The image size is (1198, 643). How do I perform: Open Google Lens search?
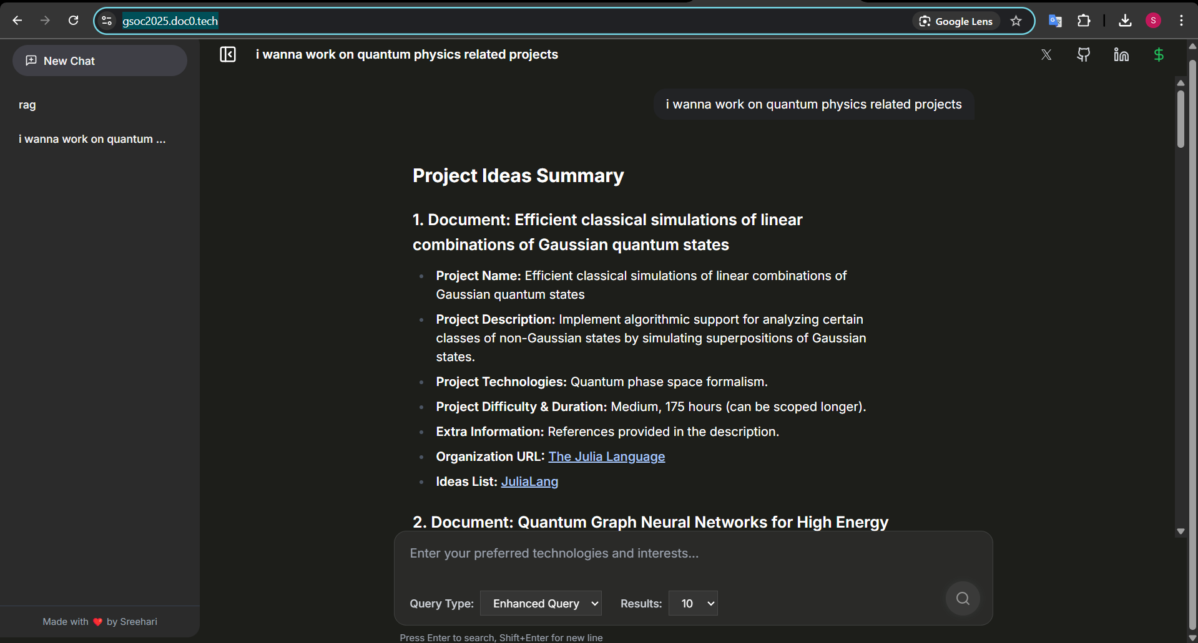point(956,21)
